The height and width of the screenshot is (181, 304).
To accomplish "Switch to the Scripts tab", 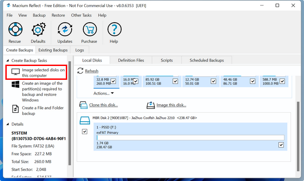I will click(167, 60).
